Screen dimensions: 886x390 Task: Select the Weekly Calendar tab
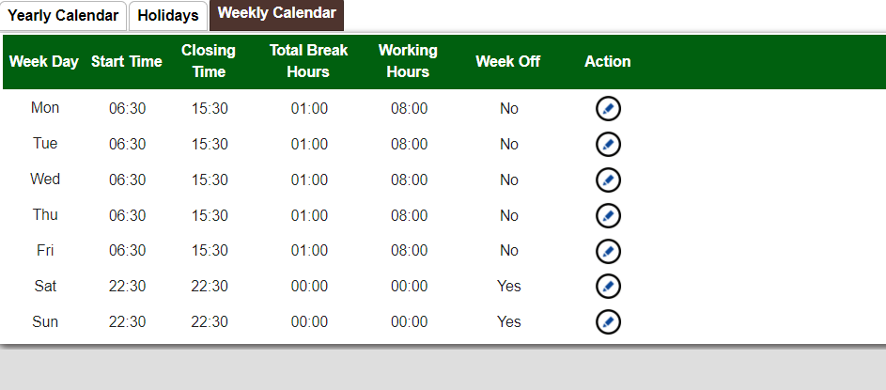click(x=276, y=13)
